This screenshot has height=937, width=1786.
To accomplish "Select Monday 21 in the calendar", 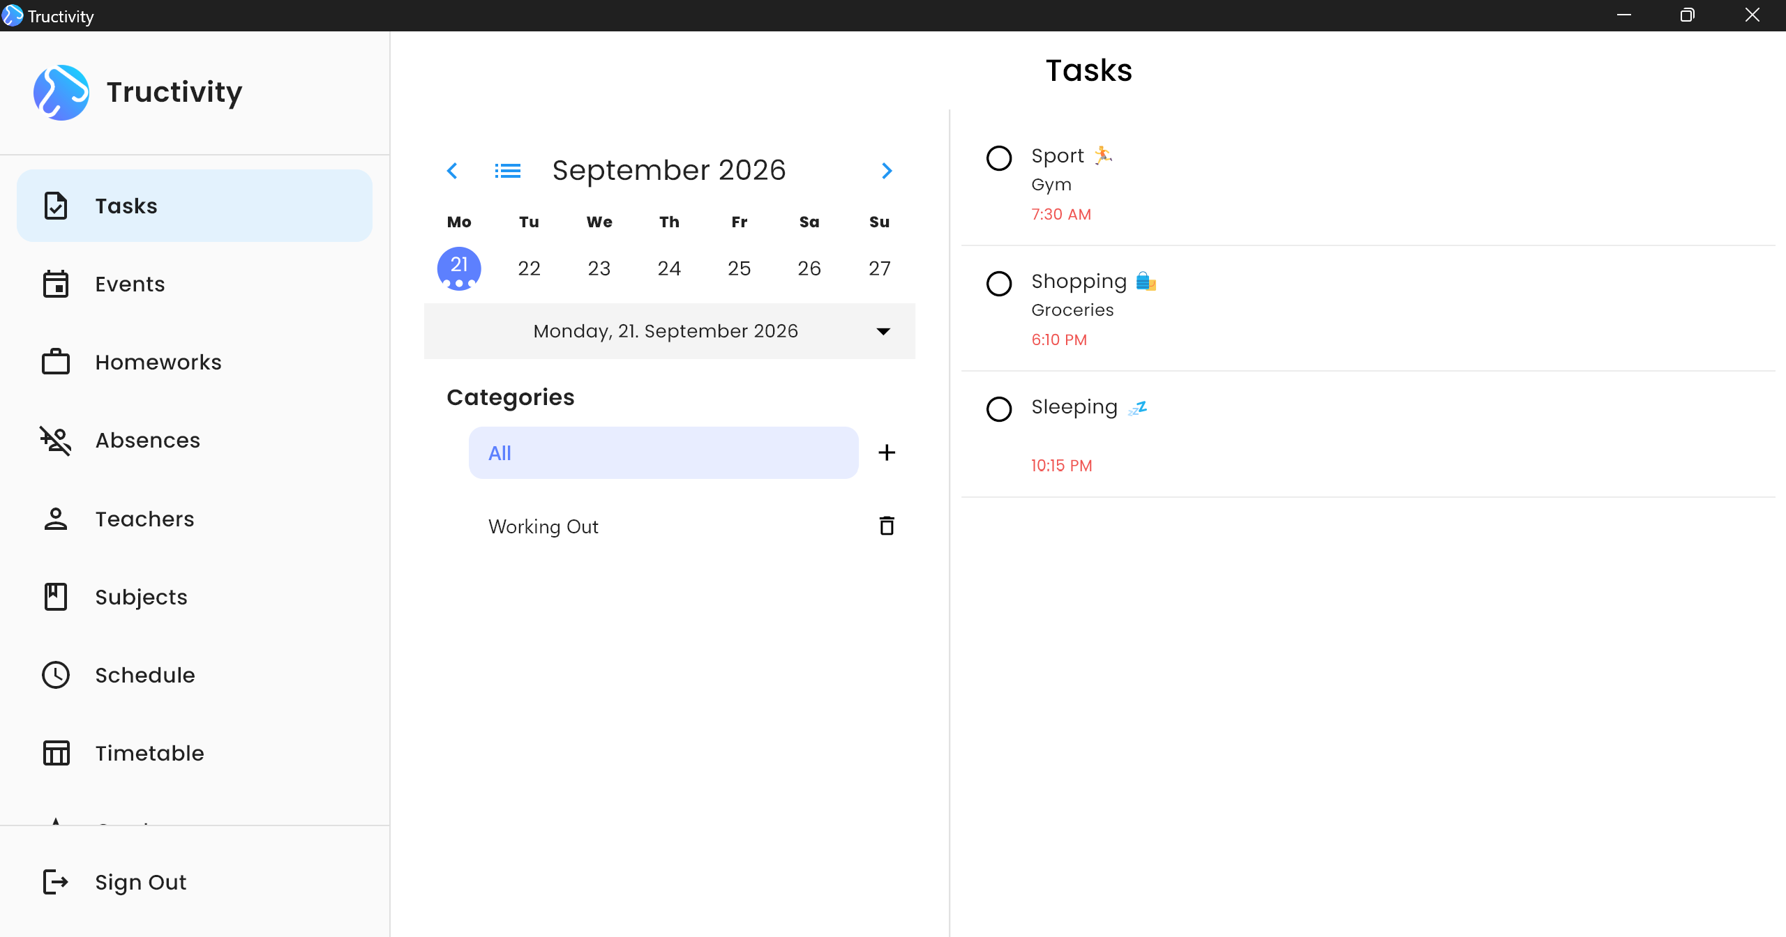I will pyautogui.click(x=459, y=268).
